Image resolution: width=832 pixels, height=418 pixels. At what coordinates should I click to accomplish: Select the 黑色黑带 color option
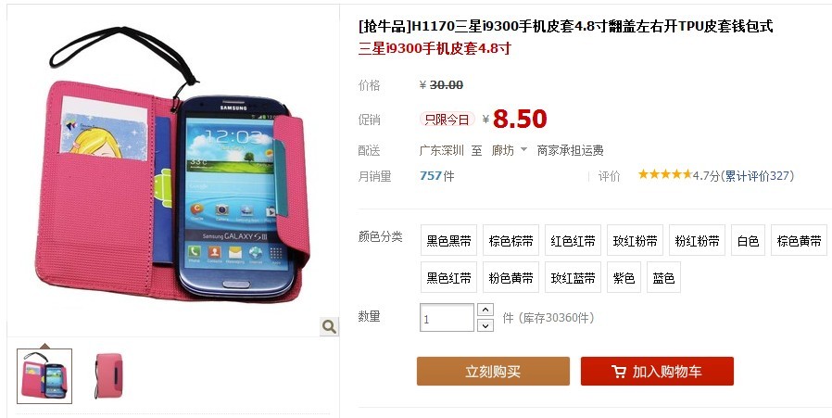click(x=449, y=241)
